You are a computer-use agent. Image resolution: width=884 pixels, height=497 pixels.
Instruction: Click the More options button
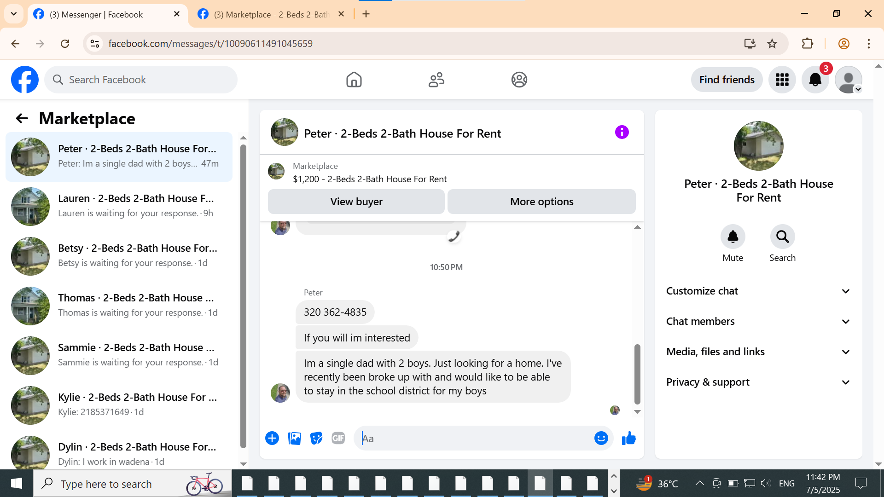[541, 202]
